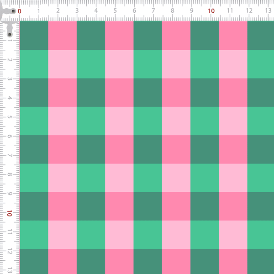This screenshot has height=274, width=274.
Task: Click the ruler's top pivot screw
Action: click(x=13, y=11)
